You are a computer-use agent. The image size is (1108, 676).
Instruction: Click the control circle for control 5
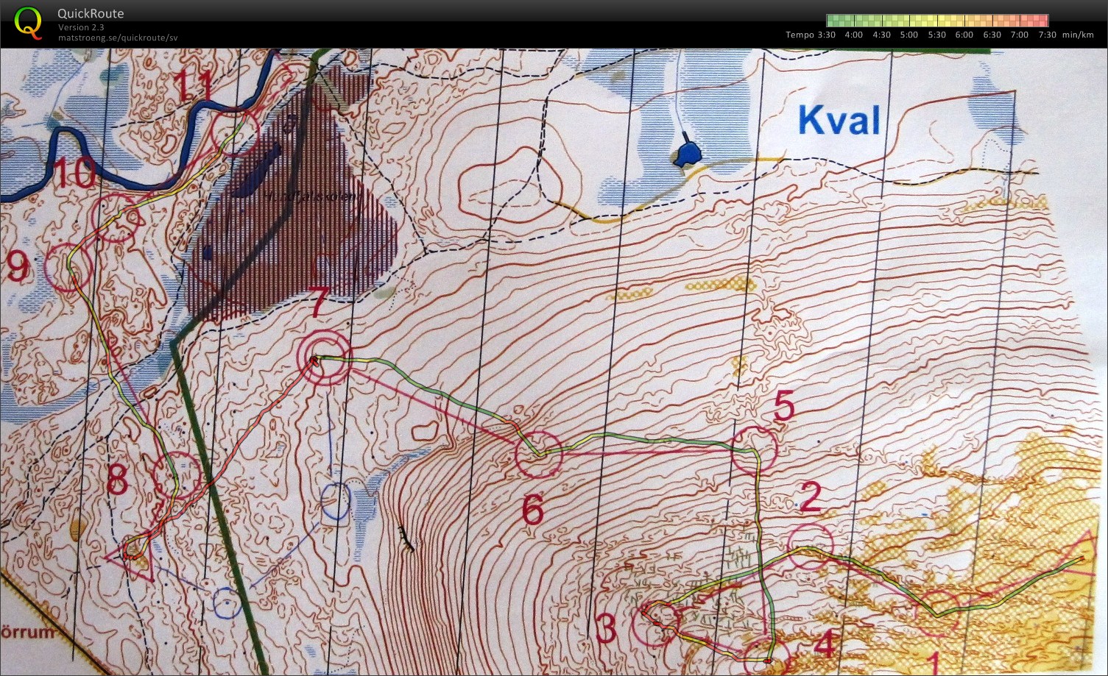[x=755, y=450]
